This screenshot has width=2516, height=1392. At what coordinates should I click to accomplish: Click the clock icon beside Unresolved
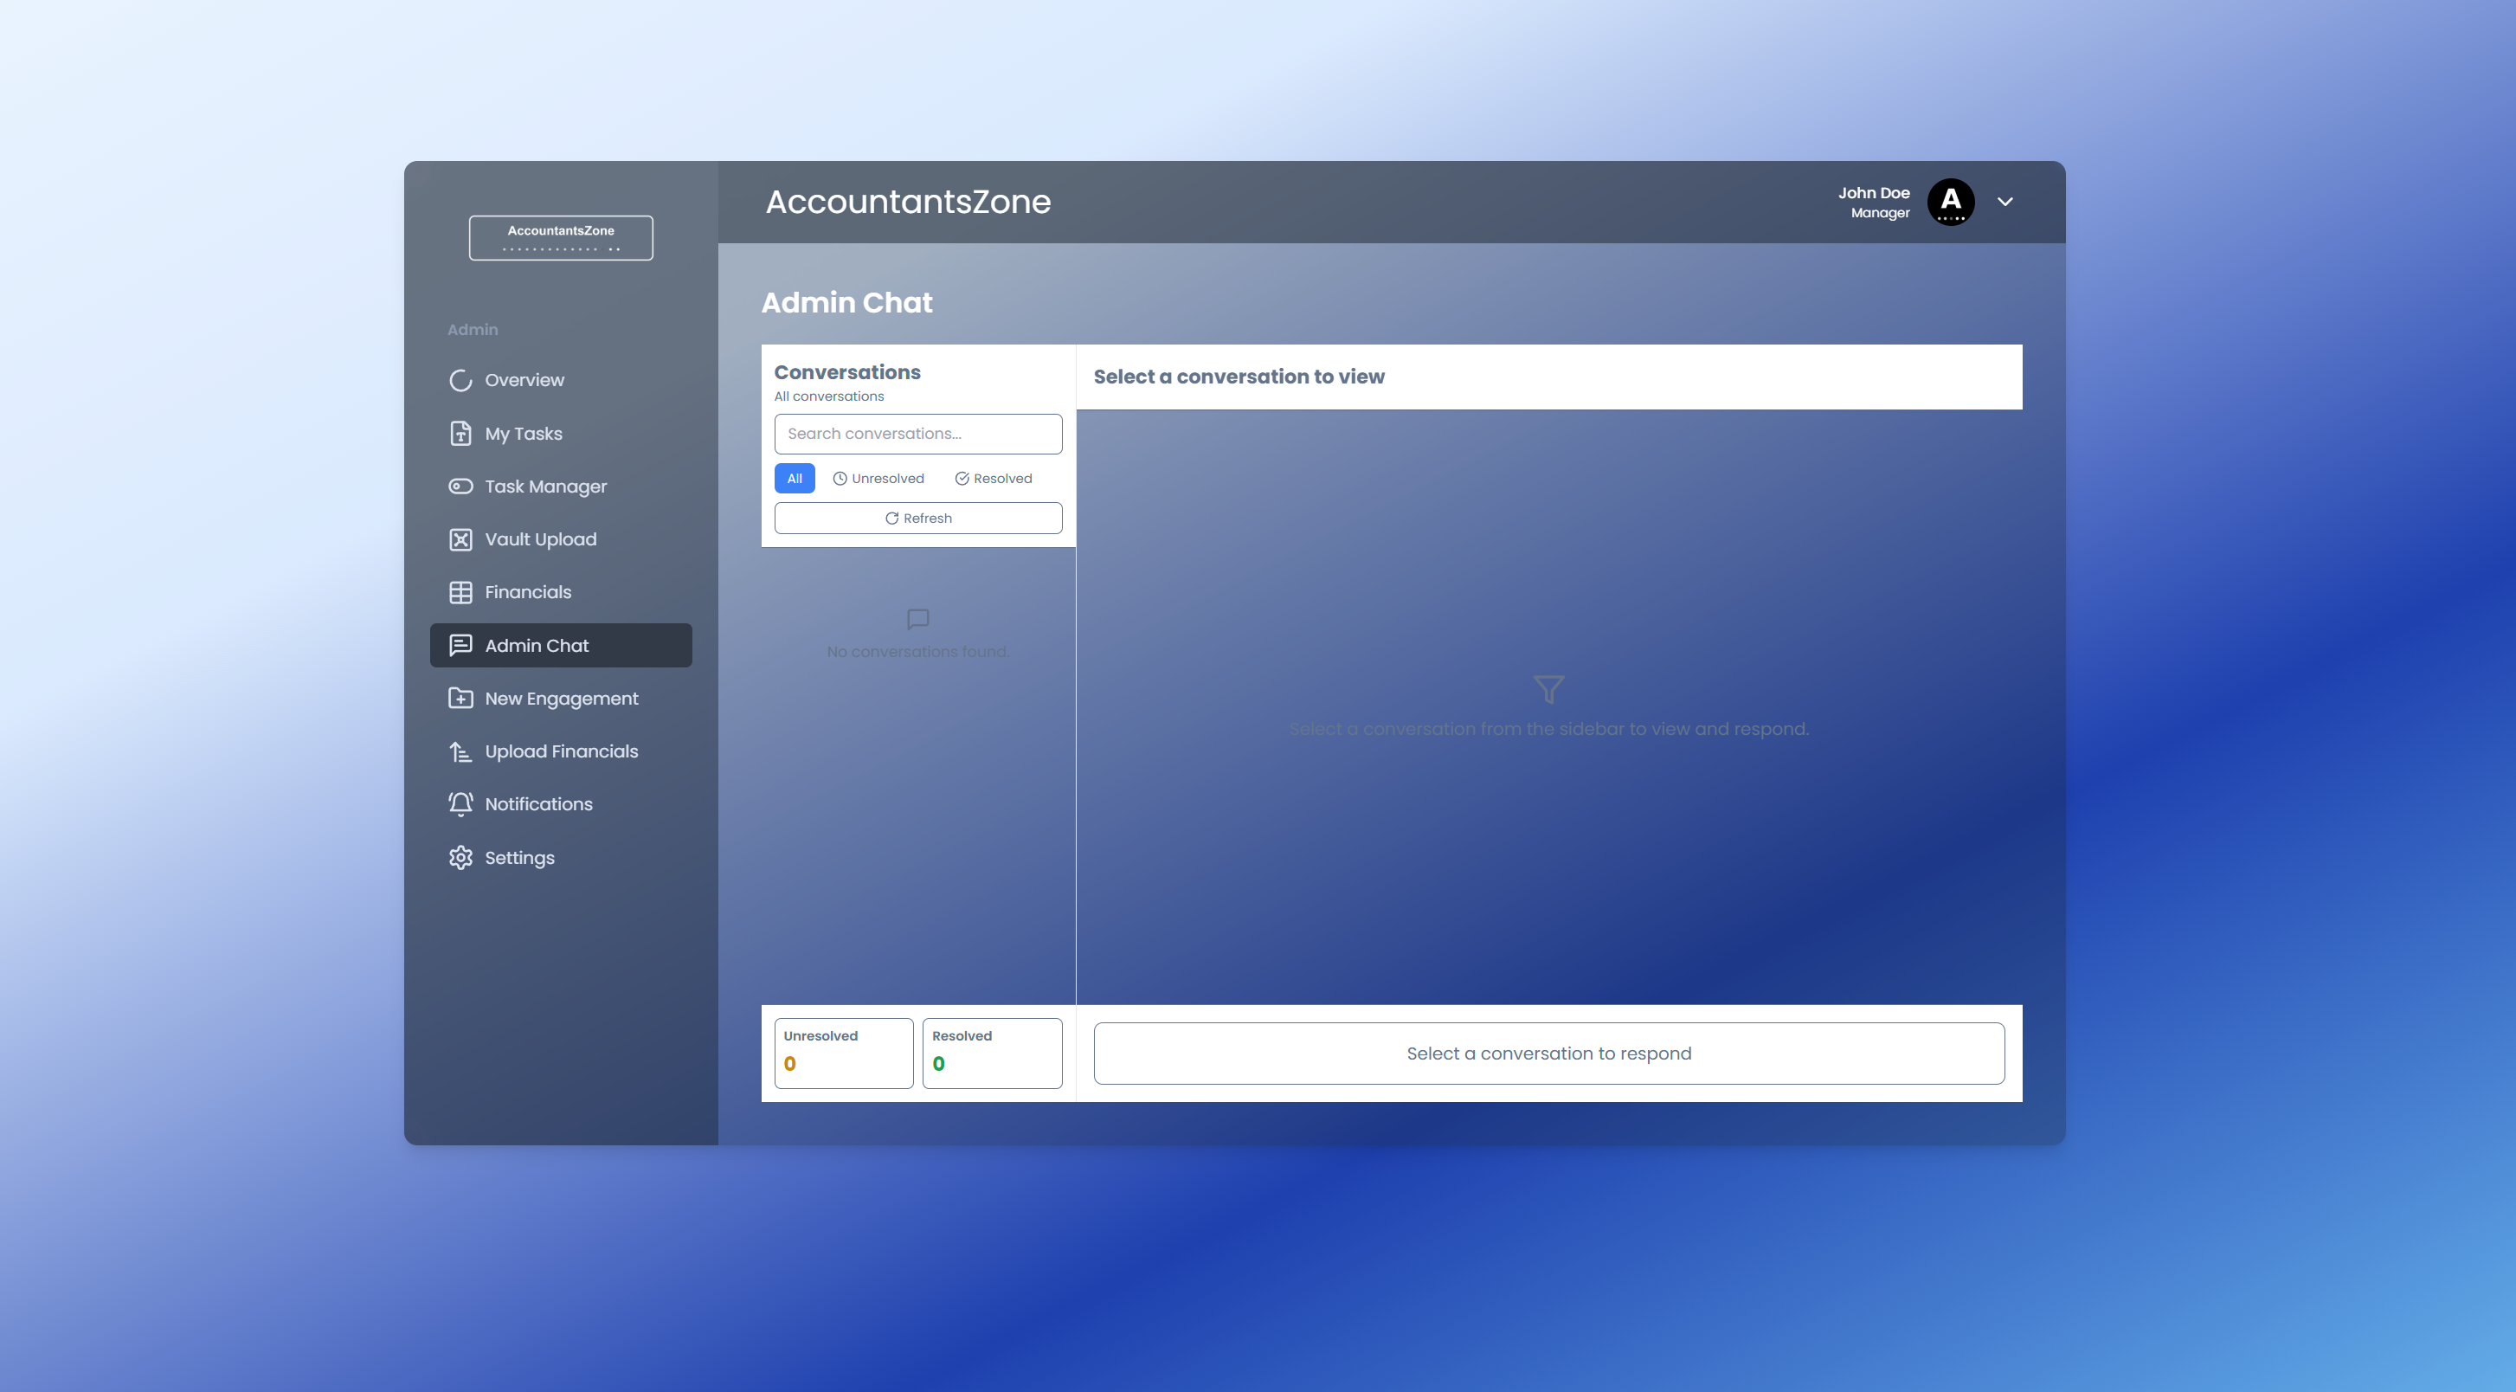[839, 479]
